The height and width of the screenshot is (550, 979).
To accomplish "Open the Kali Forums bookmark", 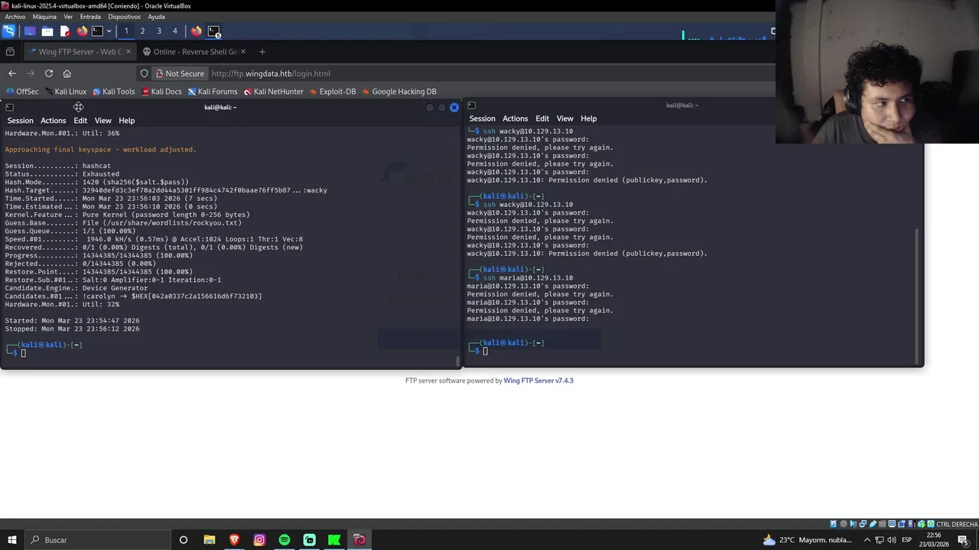I will (213, 92).
